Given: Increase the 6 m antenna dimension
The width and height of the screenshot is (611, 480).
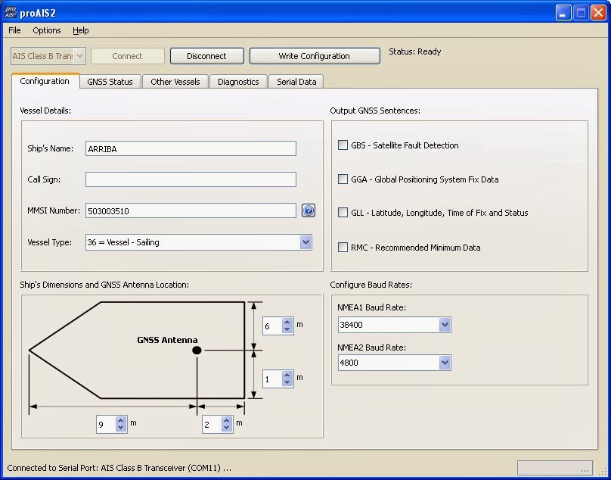Looking at the screenshot, I should pyautogui.click(x=287, y=323).
